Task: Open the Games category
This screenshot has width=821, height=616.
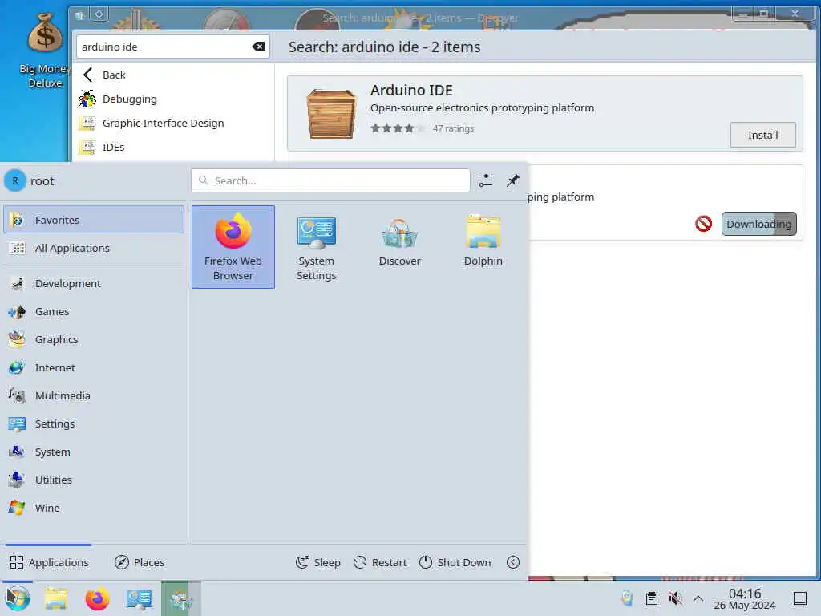Action: (94, 312)
